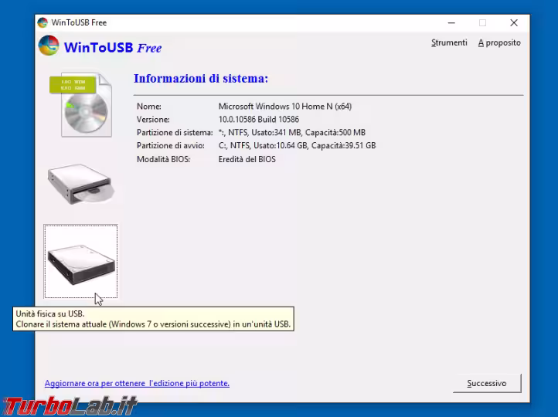Click the Microsoft Windows 10 Home N (x64) value
This screenshot has height=417, width=558.
pyautogui.click(x=285, y=107)
